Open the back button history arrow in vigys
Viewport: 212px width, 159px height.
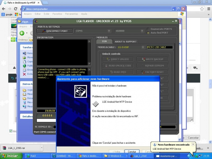pyautogui.click(x=27, y=33)
